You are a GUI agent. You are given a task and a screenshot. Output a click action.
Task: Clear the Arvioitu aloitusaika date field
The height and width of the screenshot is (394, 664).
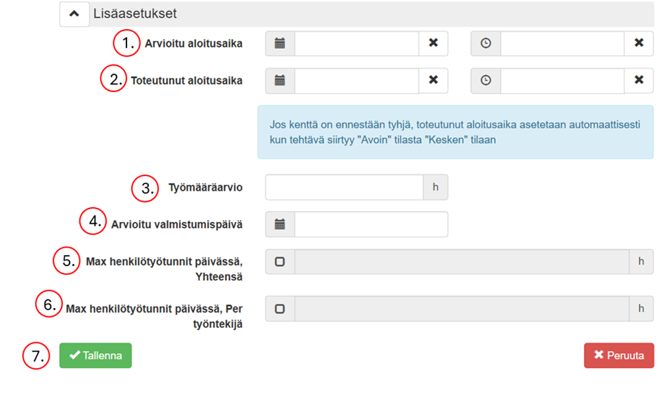tap(433, 43)
